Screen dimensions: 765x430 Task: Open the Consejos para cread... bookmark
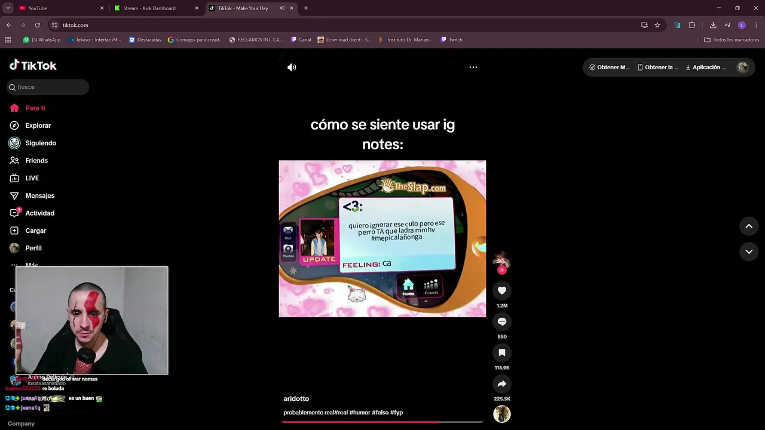pyautogui.click(x=195, y=40)
